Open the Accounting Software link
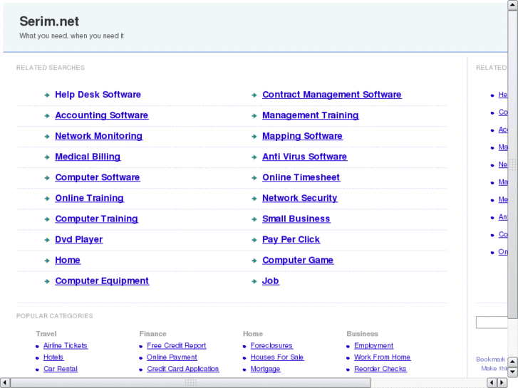 pos(101,115)
